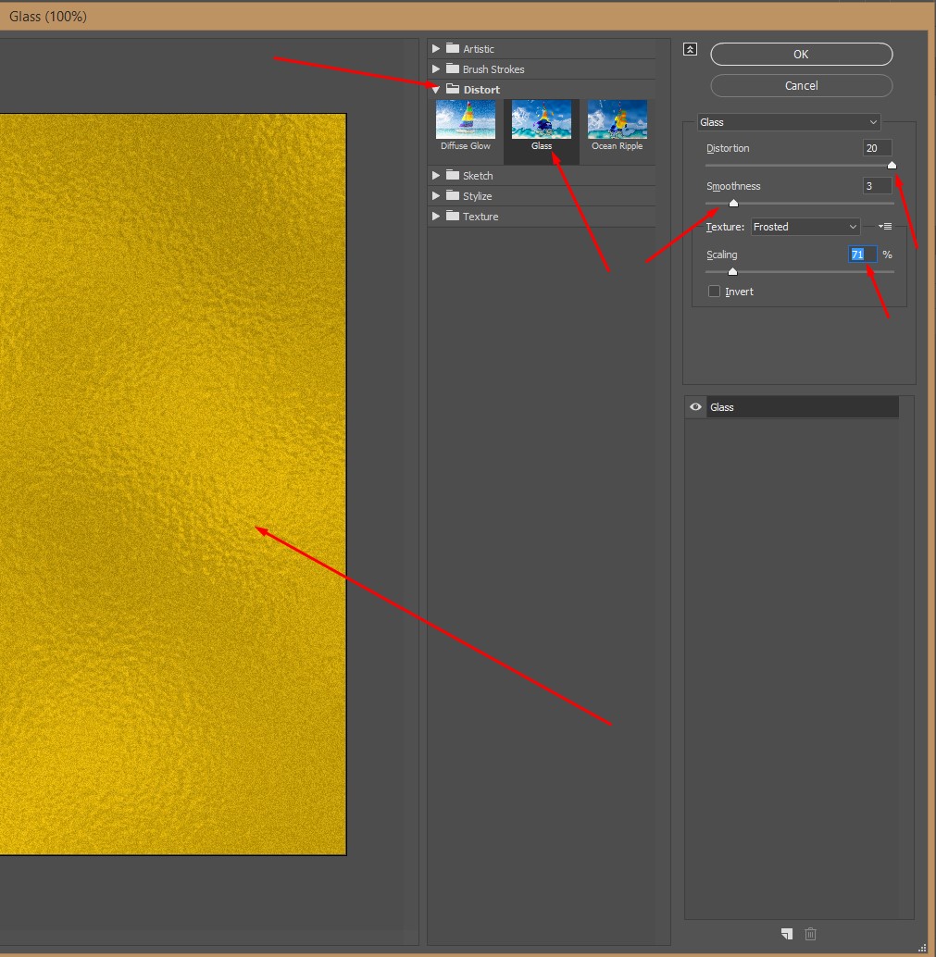Click the collapse filter gallery chevron icon
The image size is (936, 957).
tap(690, 50)
